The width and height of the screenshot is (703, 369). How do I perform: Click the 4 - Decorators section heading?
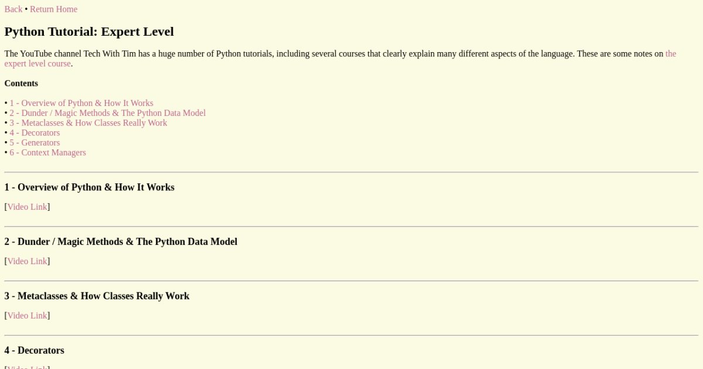(x=34, y=350)
